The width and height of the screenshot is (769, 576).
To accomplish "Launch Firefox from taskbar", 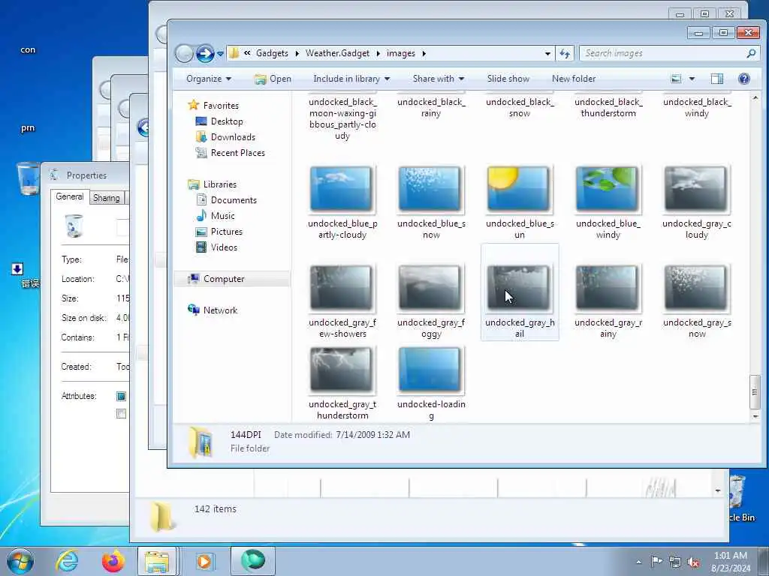I will click(x=113, y=561).
